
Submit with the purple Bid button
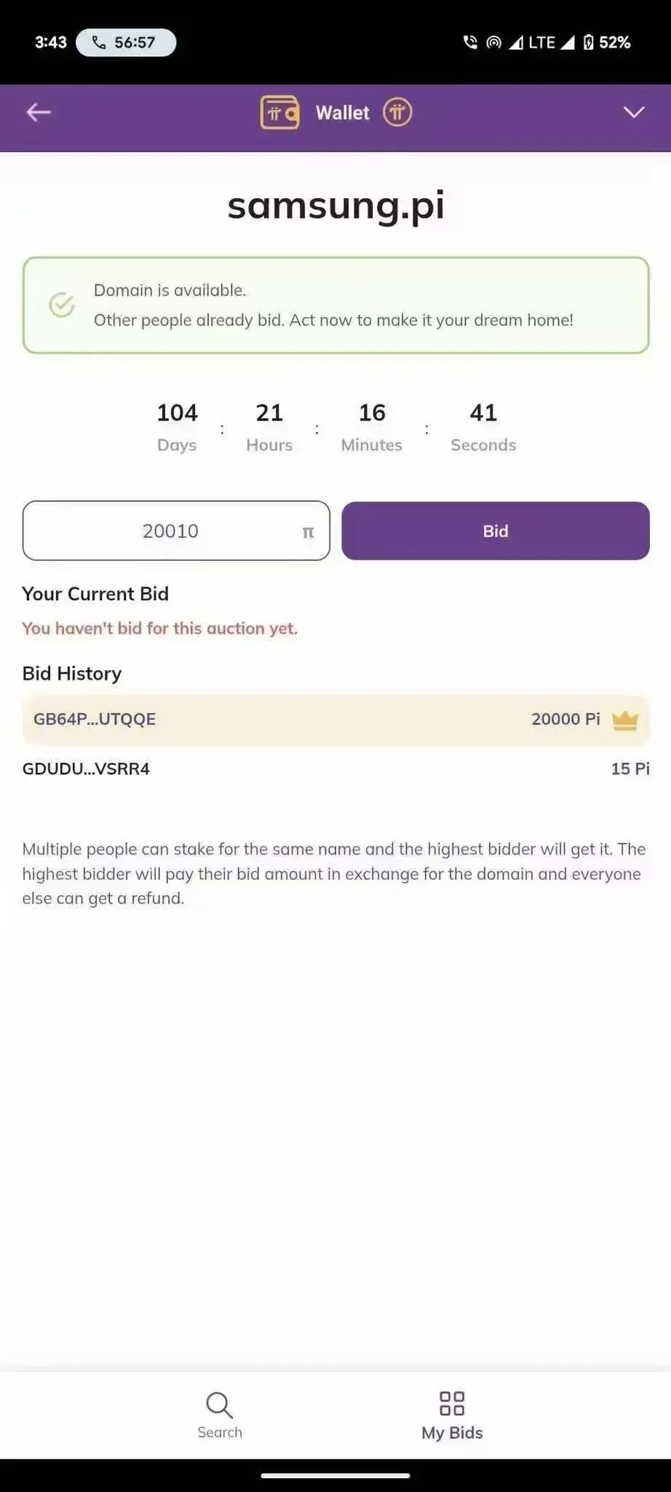click(x=496, y=530)
